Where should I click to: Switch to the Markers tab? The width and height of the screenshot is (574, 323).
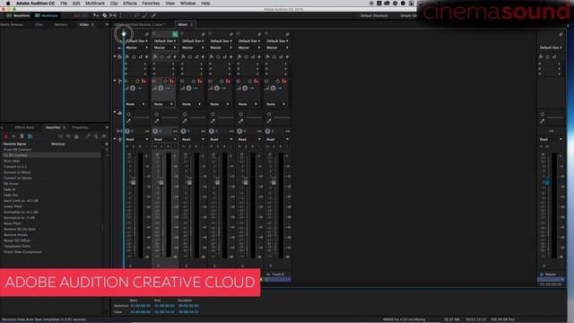coord(61,24)
